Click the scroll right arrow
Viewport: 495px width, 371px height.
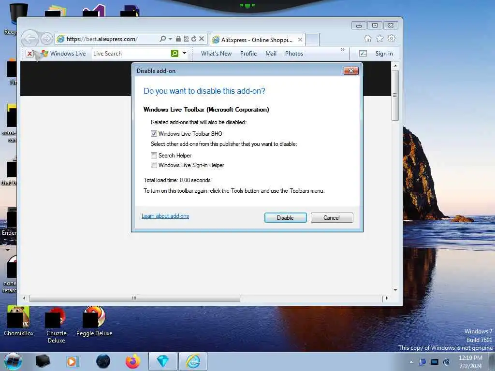tap(387, 298)
